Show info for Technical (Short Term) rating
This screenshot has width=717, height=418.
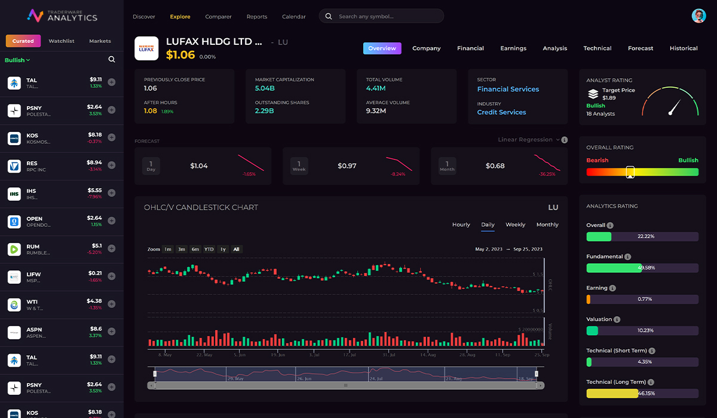click(x=652, y=351)
